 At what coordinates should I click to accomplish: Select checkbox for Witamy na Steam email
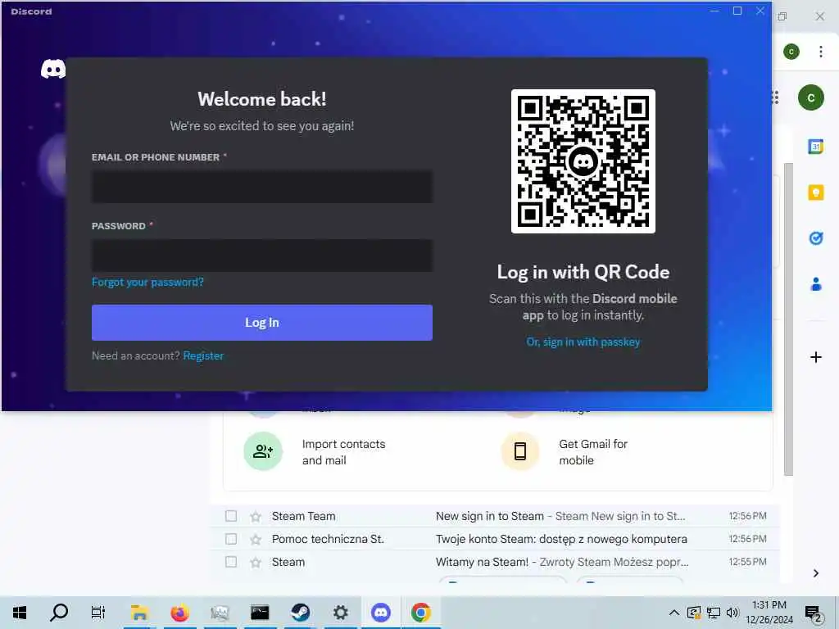tap(230, 562)
